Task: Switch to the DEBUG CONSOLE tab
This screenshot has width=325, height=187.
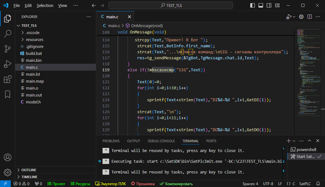Action: pyautogui.click(x=161, y=141)
